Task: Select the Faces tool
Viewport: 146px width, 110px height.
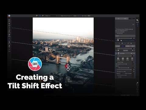Action: click(9, 35)
